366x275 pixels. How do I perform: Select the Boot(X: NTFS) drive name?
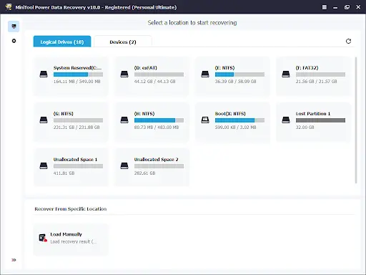pos(230,114)
